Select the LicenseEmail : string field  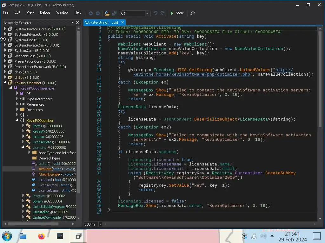(x=57, y=185)
